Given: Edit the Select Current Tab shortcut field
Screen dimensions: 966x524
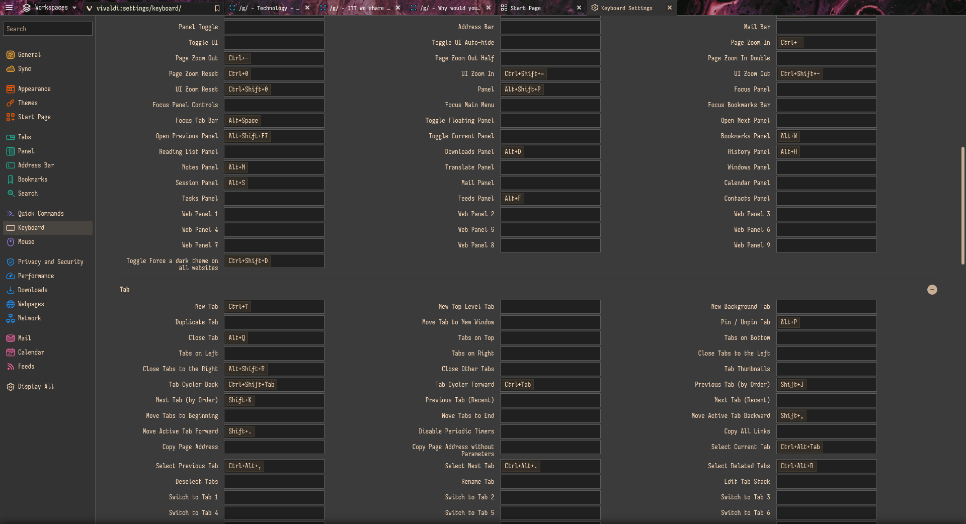Looking at the screenshot, I should (826, 447).
